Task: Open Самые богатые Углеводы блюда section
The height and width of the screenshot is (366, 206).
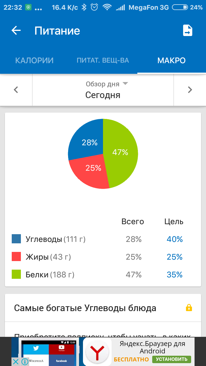Action: [103, 308]
